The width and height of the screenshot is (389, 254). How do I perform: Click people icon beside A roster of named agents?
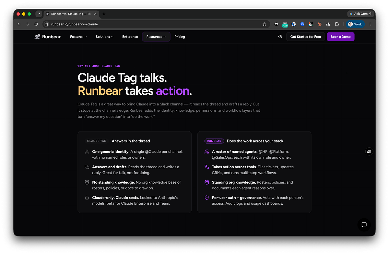click(x=206, y=151)
